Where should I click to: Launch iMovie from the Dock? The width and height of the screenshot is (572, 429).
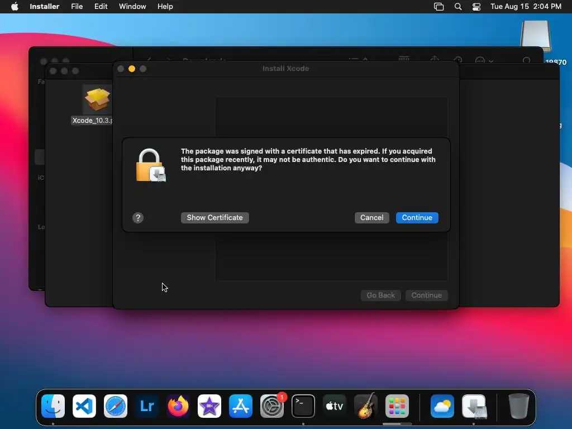[x=209, y=406]
